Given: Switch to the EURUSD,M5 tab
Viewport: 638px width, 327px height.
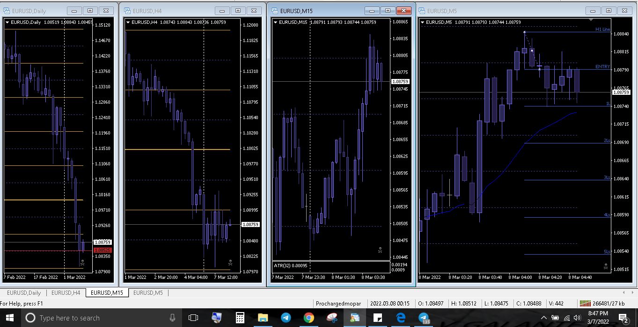Looking at the screenshot, I should click(x=148, y=293).
